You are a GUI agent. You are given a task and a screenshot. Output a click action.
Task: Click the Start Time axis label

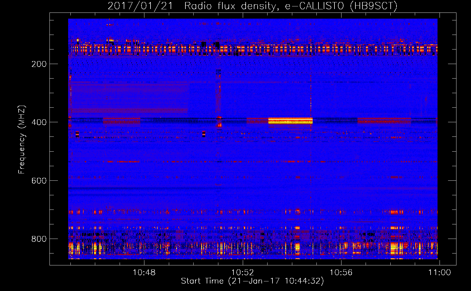pos(252,281)
